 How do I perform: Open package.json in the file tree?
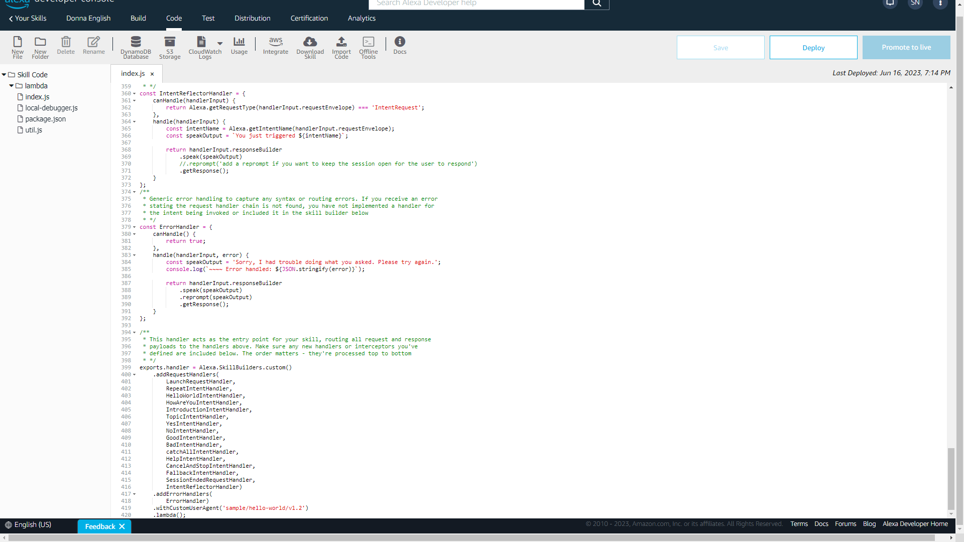(45, 119)
